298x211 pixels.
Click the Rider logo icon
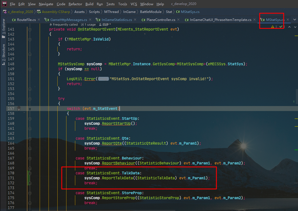click(4, 4)
